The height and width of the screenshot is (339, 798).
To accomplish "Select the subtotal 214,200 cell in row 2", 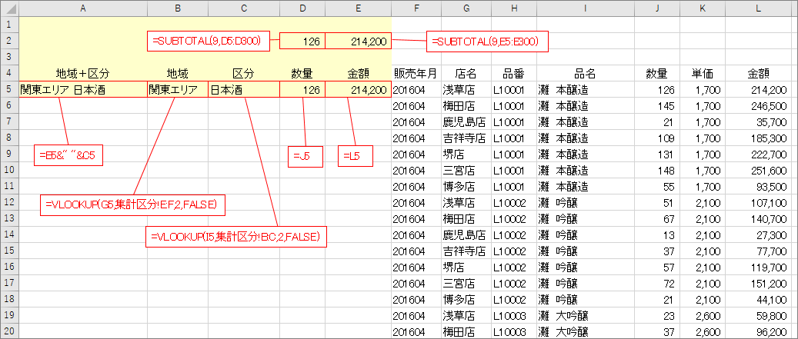I will (358, 42).
